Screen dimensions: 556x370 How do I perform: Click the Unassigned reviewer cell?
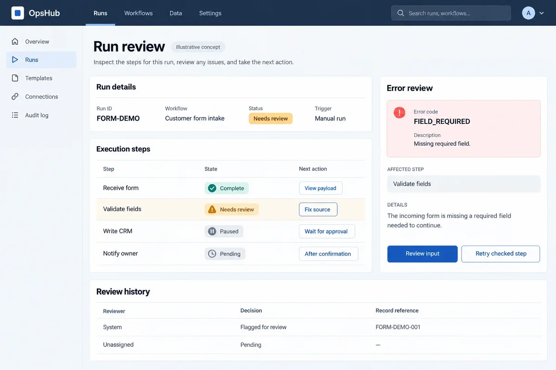pos(118,345)
